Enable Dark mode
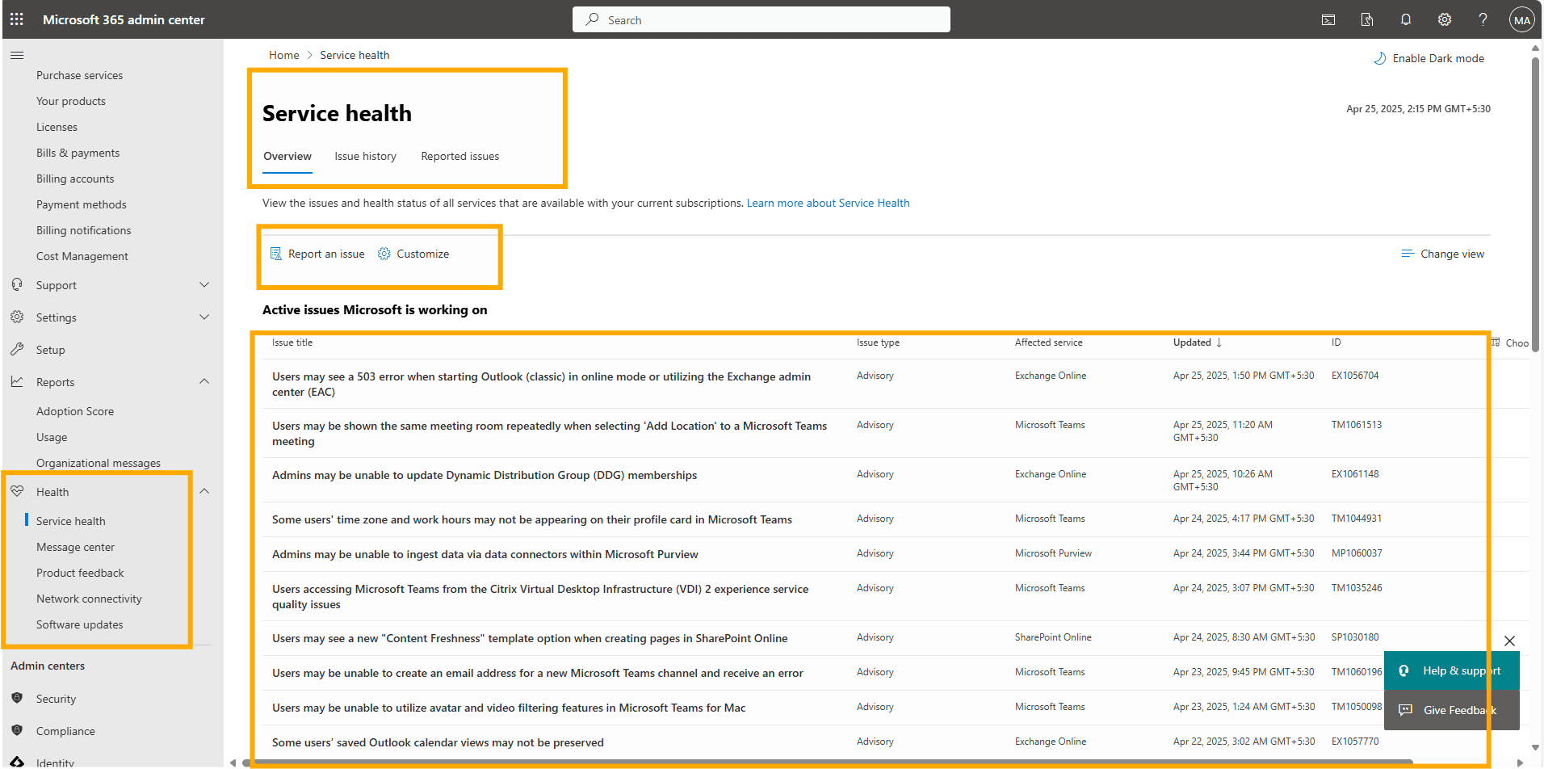This screenshot has height=769, width=1544. click(x=1429, y=57)
